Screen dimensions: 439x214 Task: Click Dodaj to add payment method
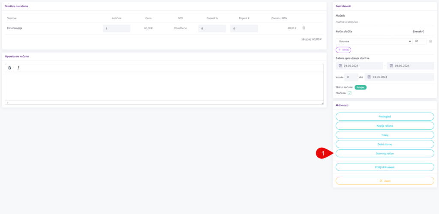point(343,50)
